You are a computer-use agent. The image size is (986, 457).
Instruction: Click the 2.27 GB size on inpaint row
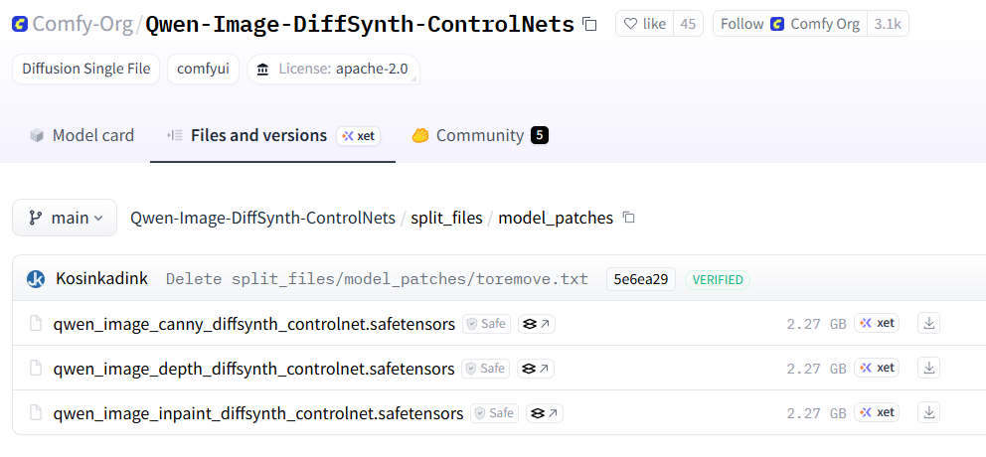816,413
